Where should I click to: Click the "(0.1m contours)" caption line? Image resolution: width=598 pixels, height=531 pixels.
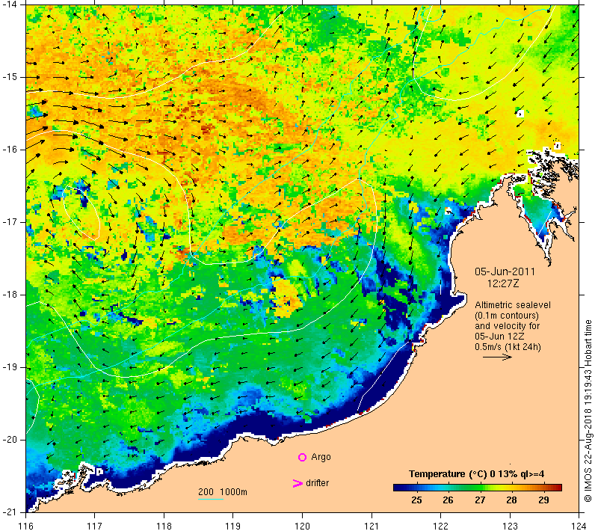click(507, 316)
